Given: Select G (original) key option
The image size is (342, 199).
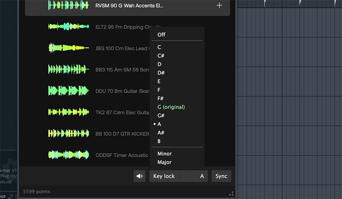Looking at the screenshot, I should [x=171, y=107].
